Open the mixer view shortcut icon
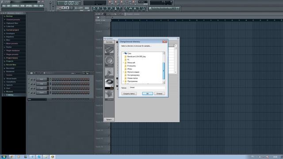Viewport: 283px width, 159px height. coord(143,8)
